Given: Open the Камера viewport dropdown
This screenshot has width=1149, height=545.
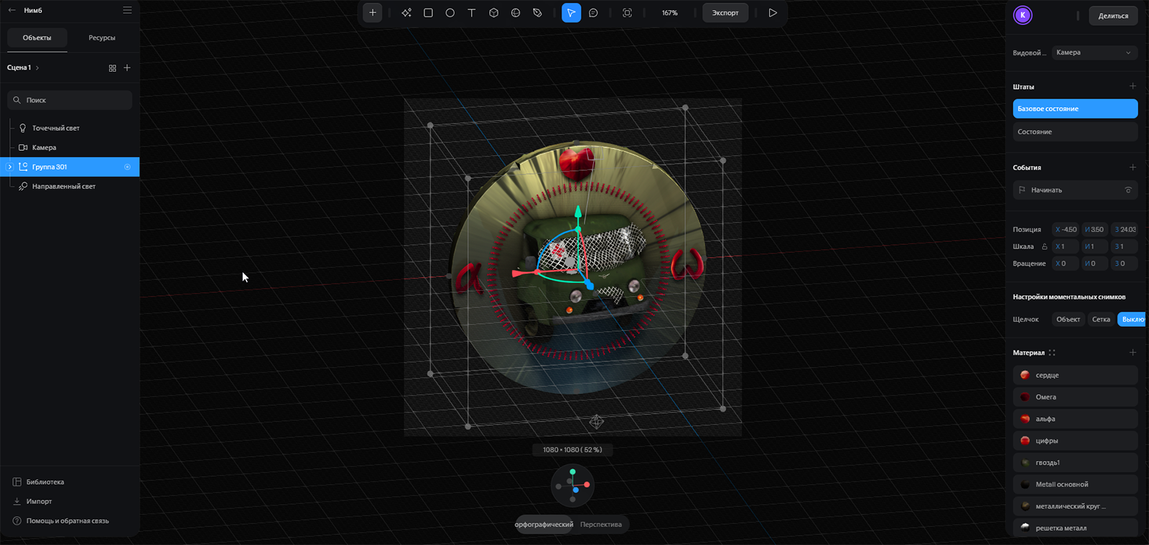Looking at the screenshot, I should click(x=1094, y=52).
